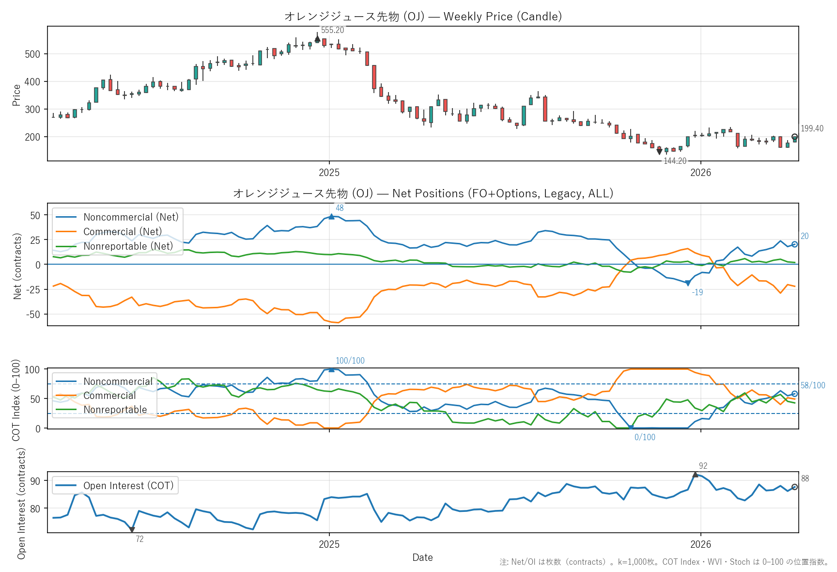The height and width of the screenshot is (572, 837).
Task: Select the COT Index 100/100 peak marker
Action: tap(331, 369)
